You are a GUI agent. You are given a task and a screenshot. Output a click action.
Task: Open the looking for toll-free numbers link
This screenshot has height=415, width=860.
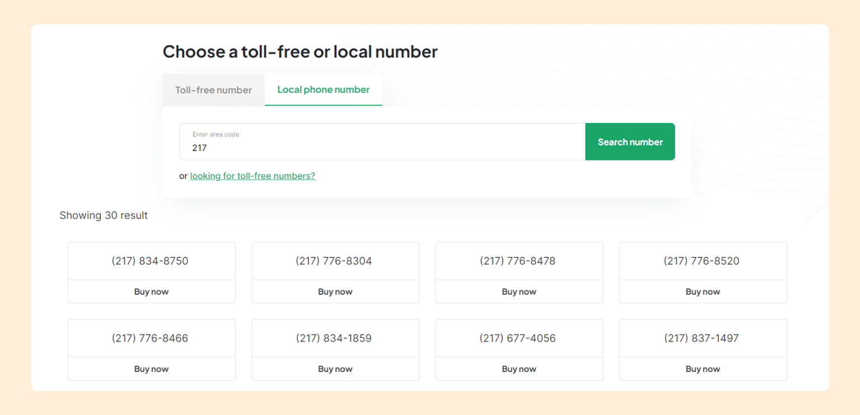point(253,176)
